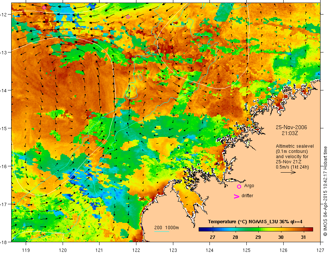Viewport: 328px width, 253px height.
Task: Click the '120' longitude axis label
Action: pyautogui.click(x=63, y=250)
